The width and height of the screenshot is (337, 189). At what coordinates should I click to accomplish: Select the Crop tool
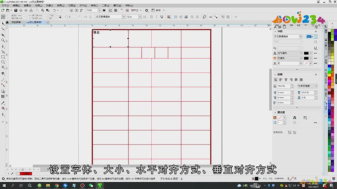(x=3, y=35)
